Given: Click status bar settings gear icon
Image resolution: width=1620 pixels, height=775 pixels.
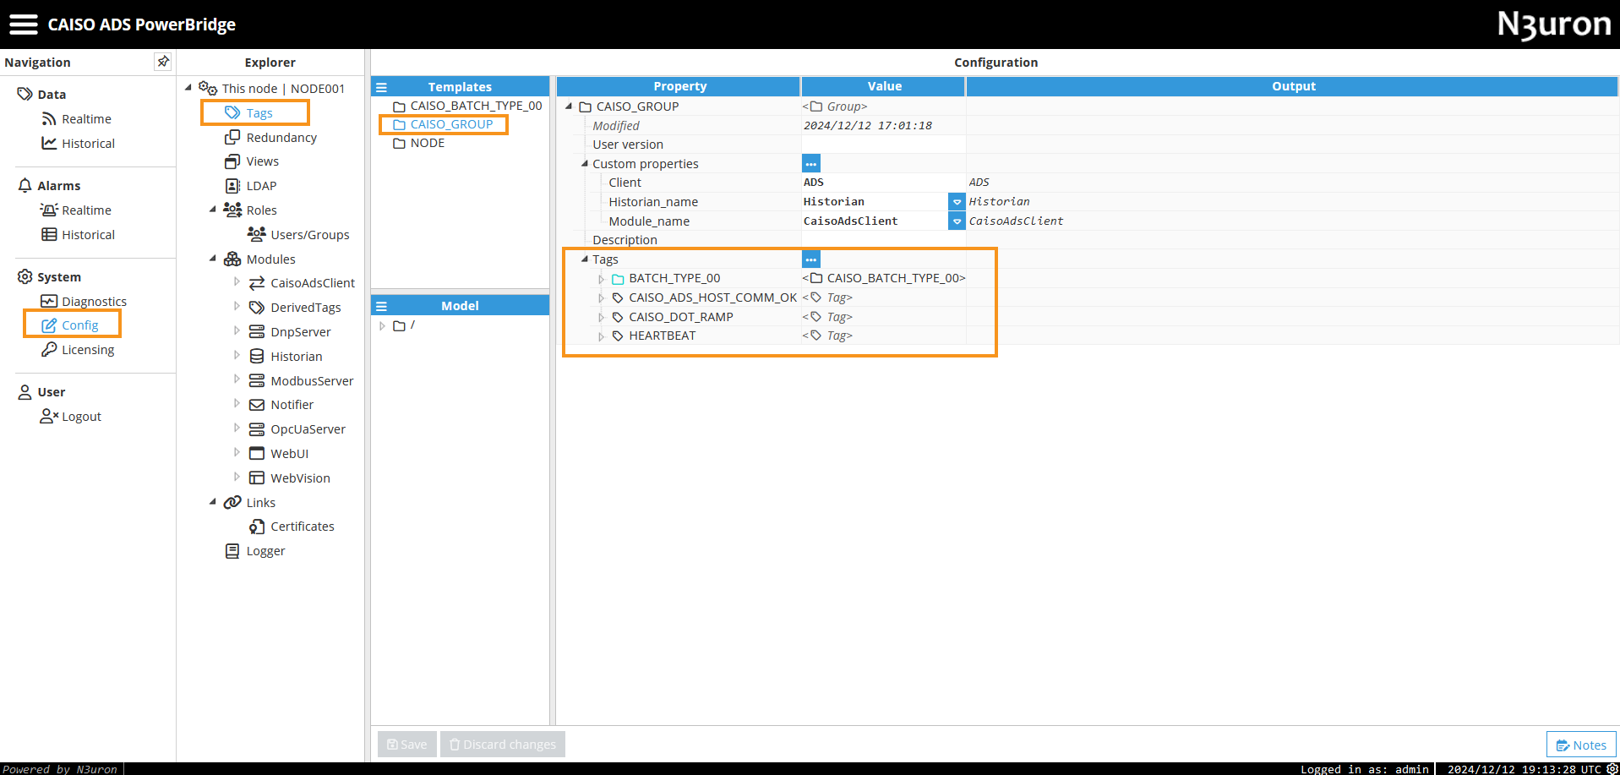Looking at the screenshot, I should [1612, 768].
